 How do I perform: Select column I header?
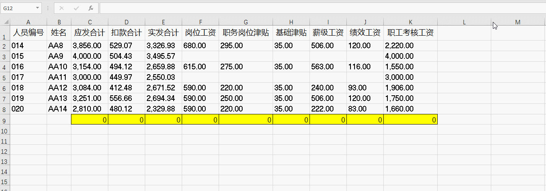pyautogui.click(x=328, y=22)
